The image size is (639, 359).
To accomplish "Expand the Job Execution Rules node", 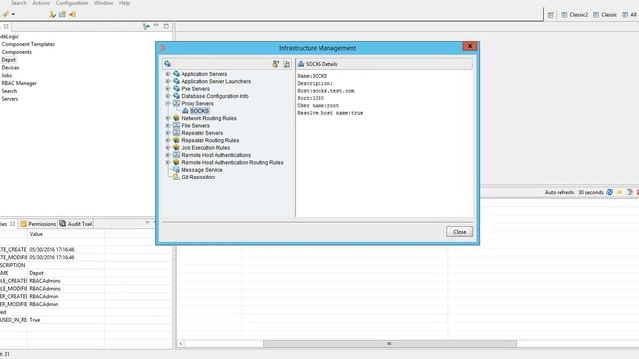I will [168, 147].
